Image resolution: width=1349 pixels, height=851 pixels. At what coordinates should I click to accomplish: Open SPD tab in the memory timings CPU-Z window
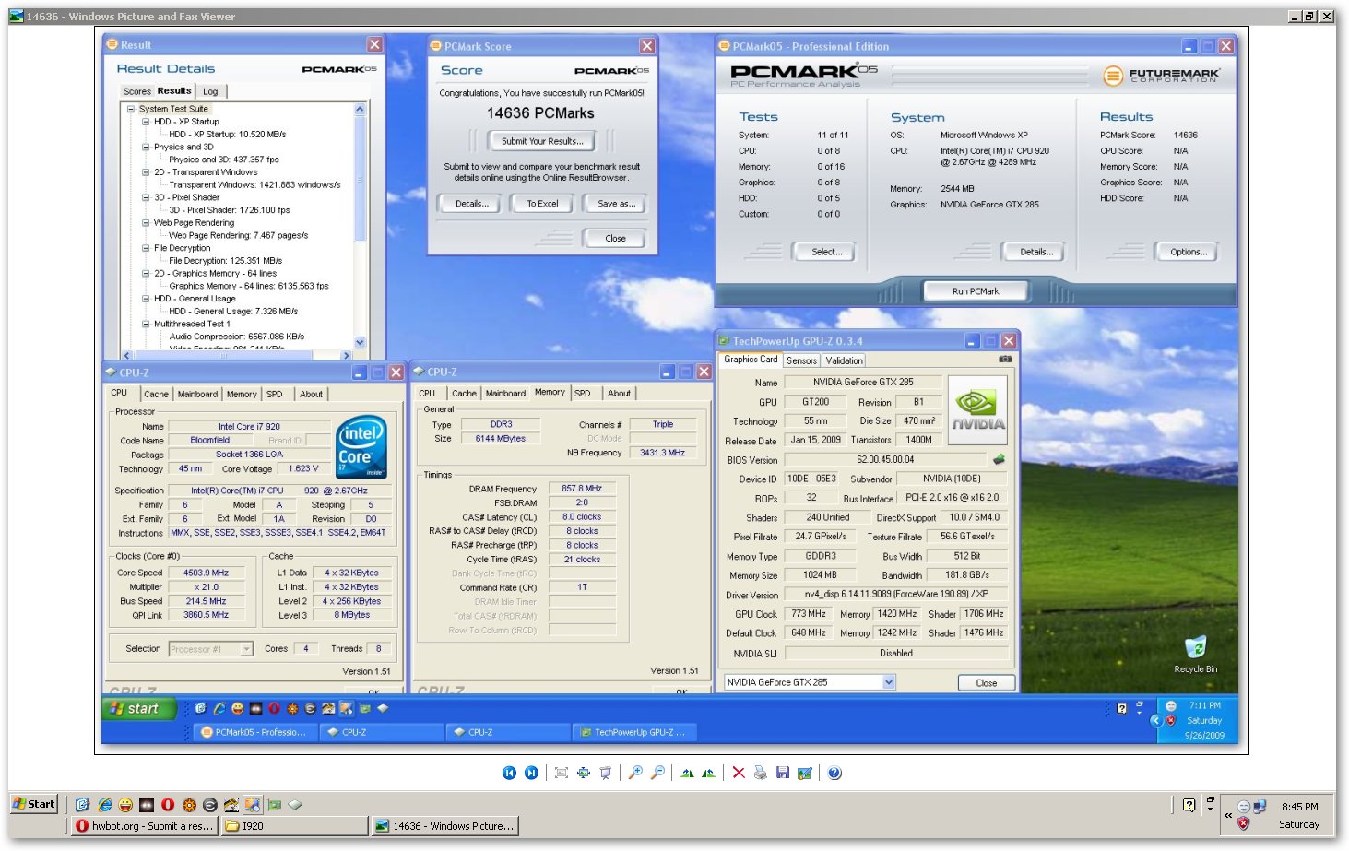(x=582, y=393)
